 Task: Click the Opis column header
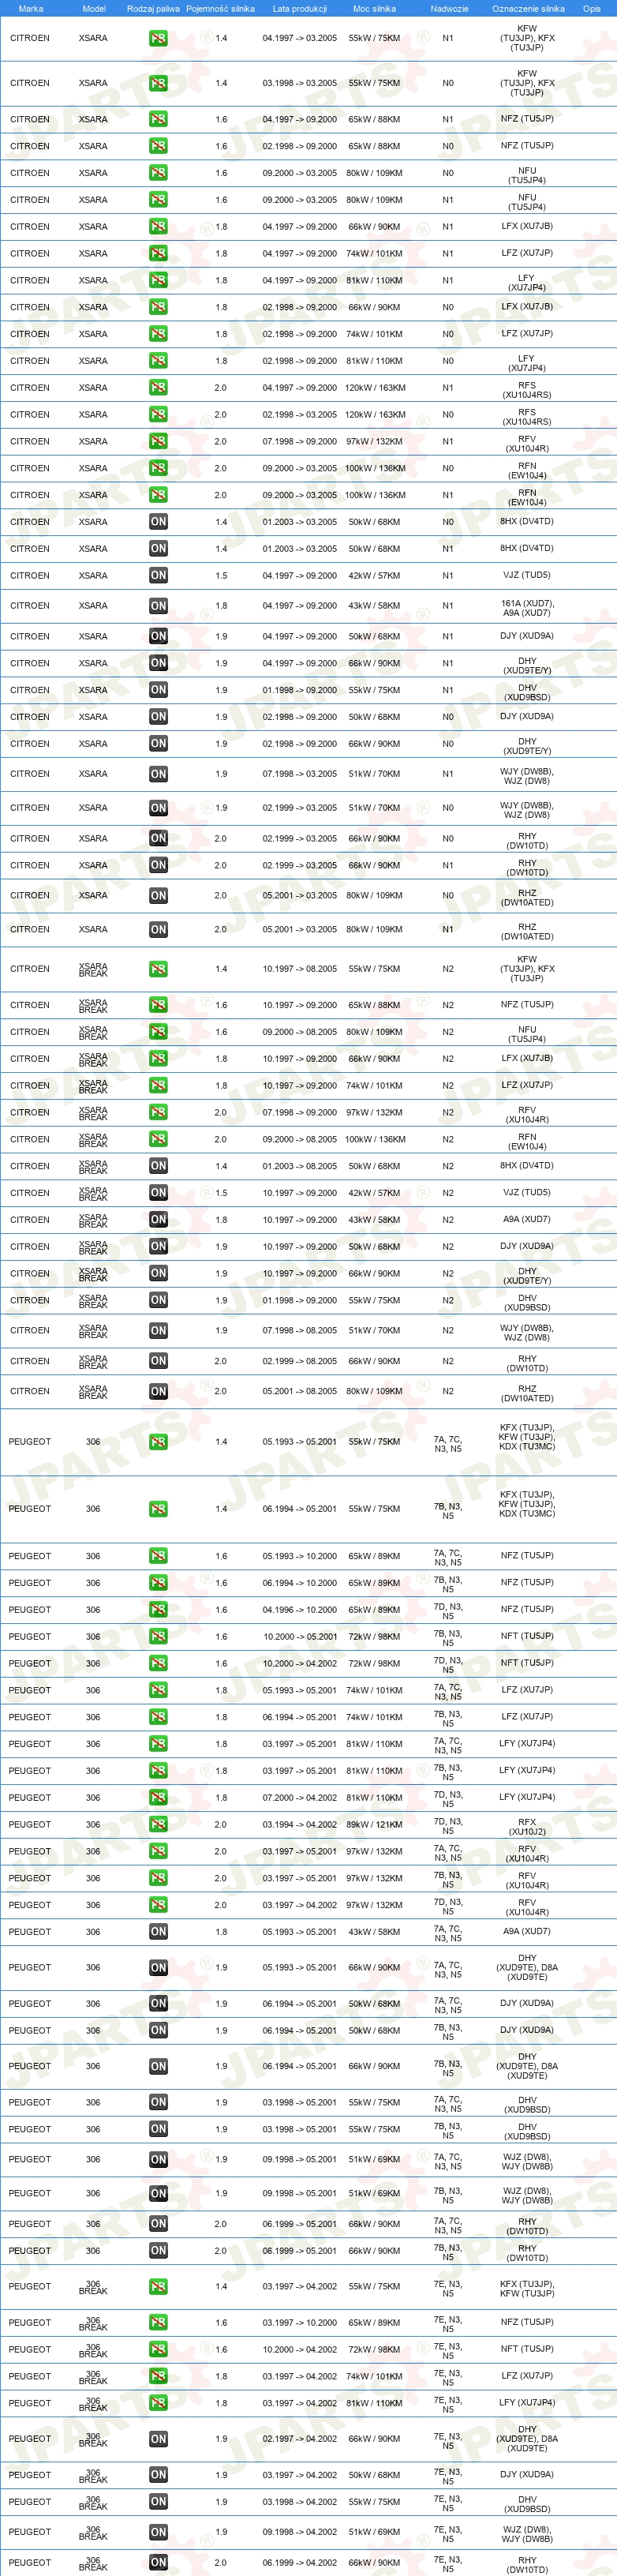pyautogui.click(x=592, y=8)
